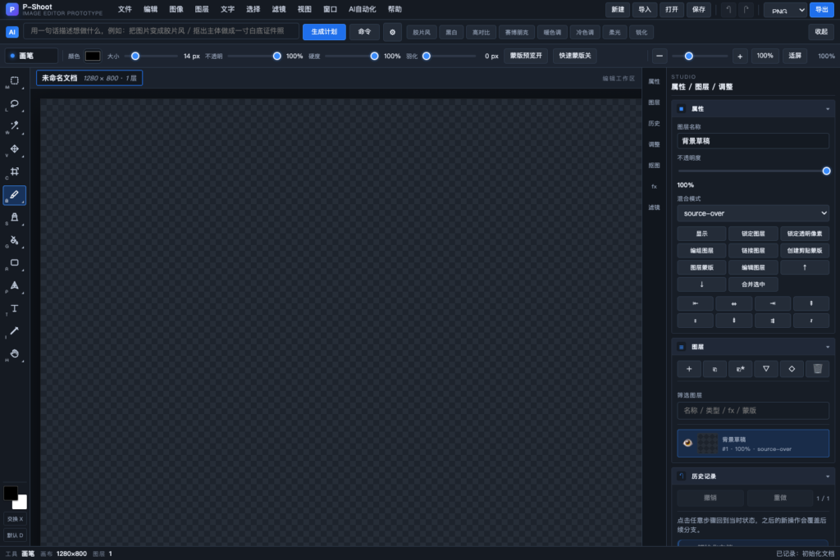
Task: Apply the 胶片风 preset
Action: [422, 32]
